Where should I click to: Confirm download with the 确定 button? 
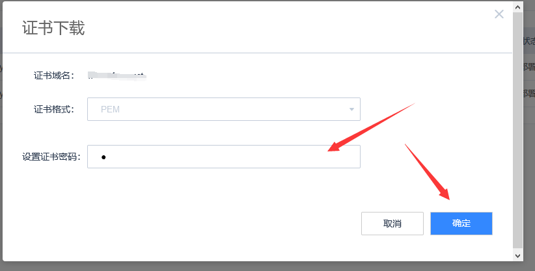(461, 224)
